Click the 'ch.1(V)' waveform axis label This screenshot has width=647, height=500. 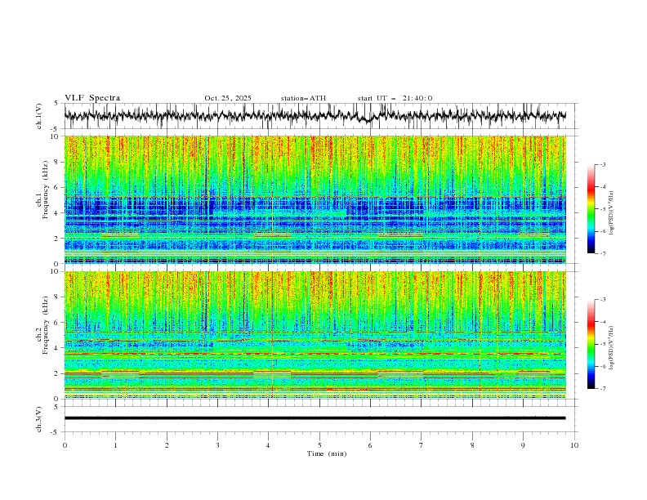(x=39, y=116)
